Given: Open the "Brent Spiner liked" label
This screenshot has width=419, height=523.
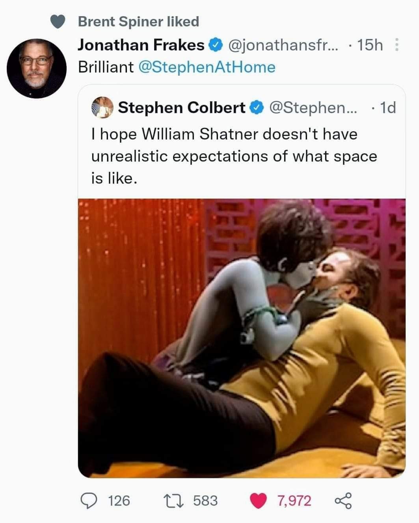Looking at the screenshot, I should point(138,22).
